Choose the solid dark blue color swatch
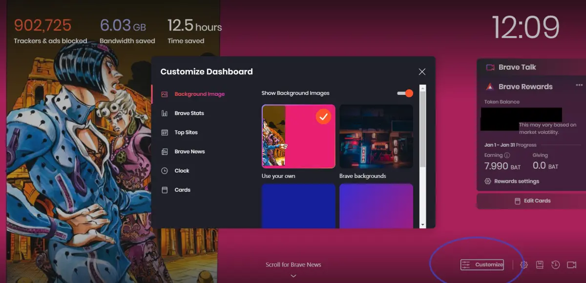586x283 pixels. 298,206
